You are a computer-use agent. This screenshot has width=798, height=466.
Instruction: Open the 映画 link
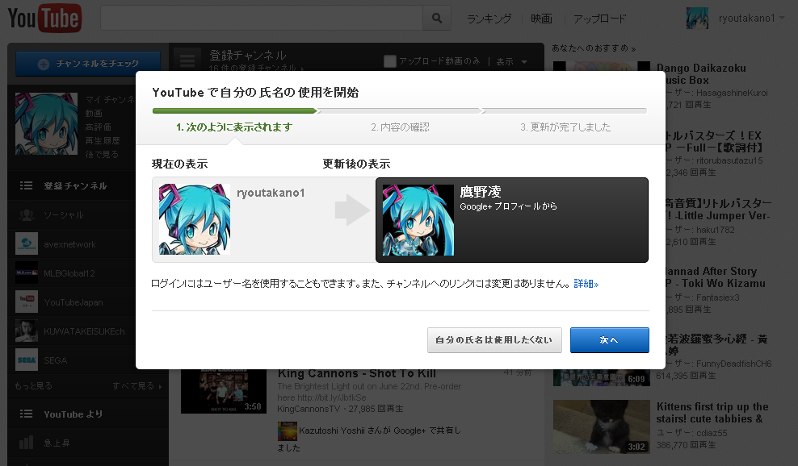click(x=541, y=19)
